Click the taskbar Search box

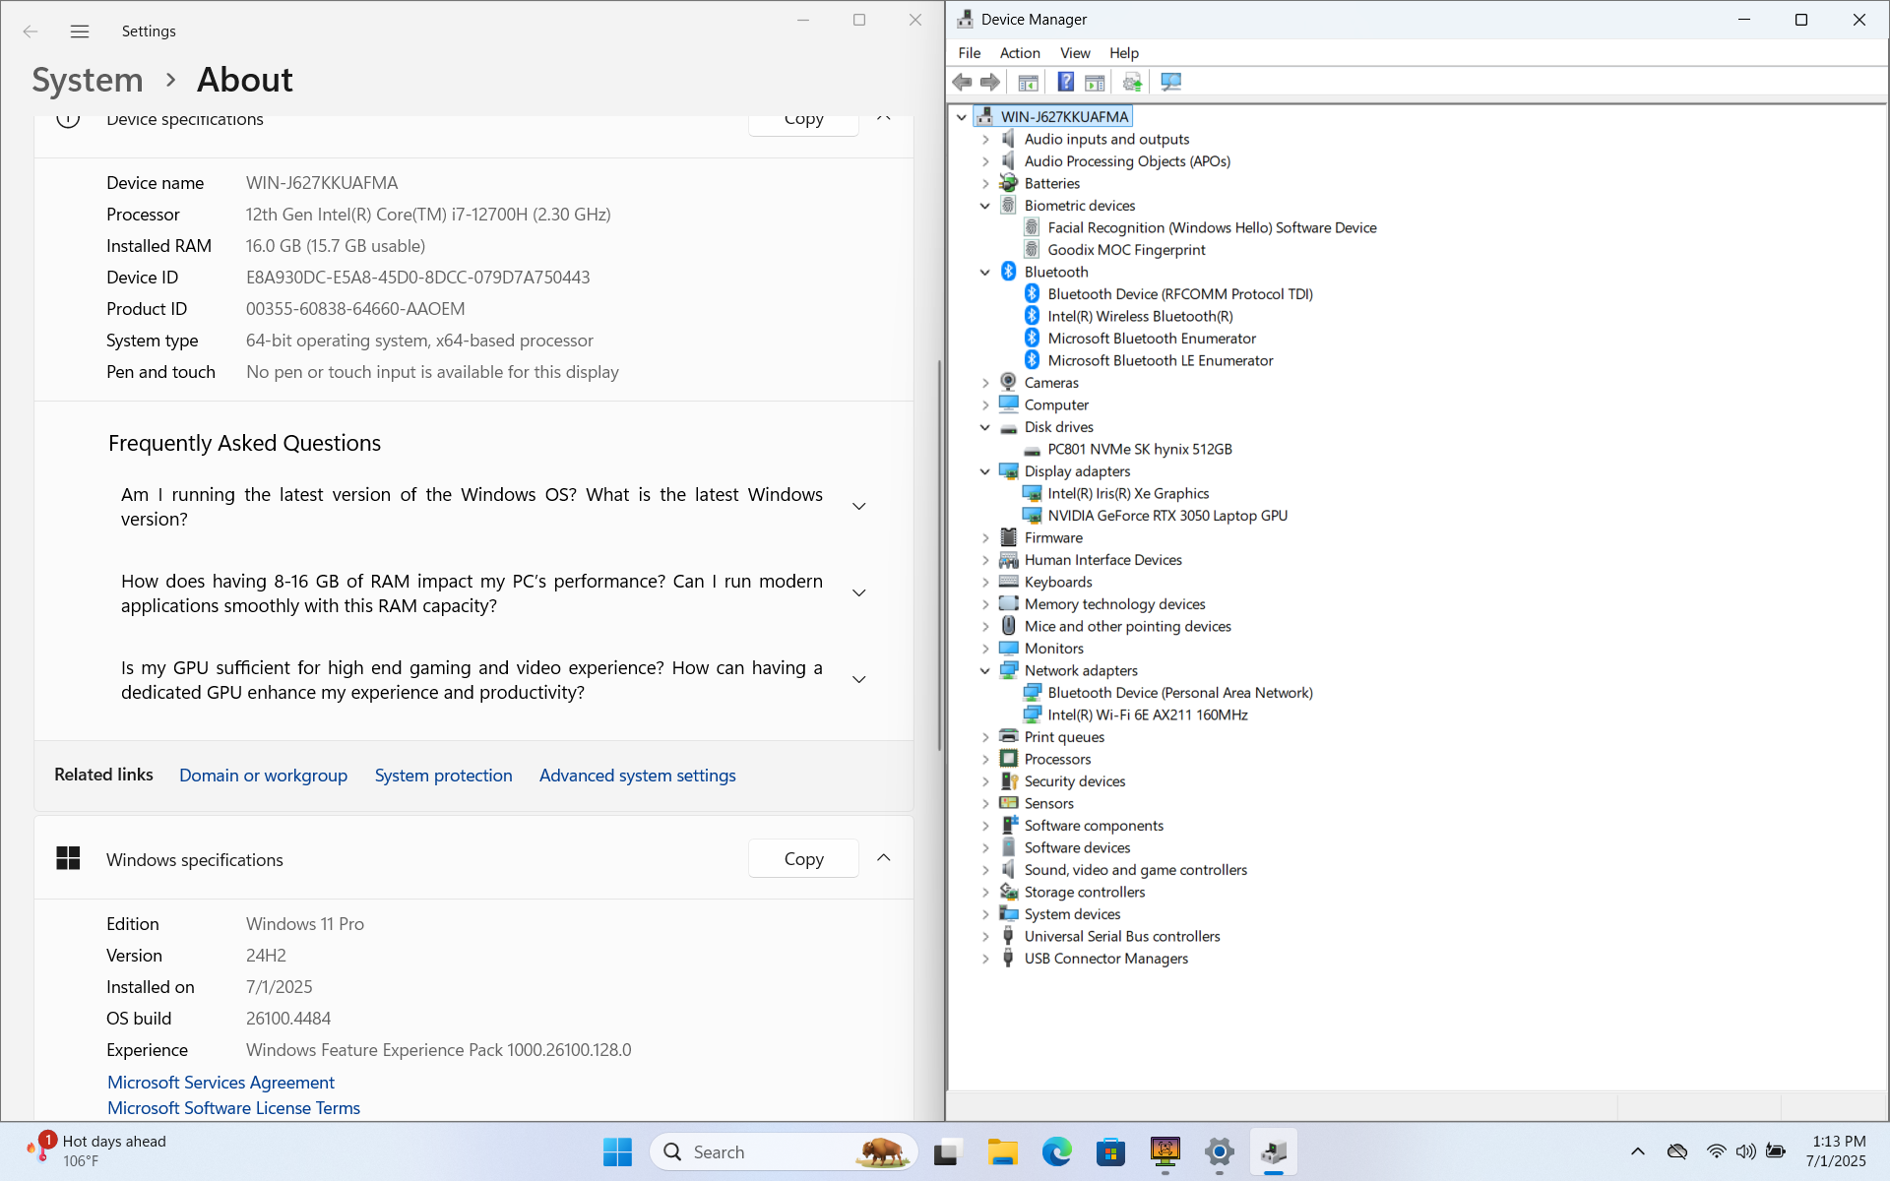coord(784,1151)
